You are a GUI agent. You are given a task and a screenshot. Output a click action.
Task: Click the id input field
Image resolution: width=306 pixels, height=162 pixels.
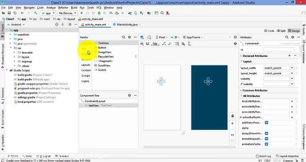click(278, 49)
